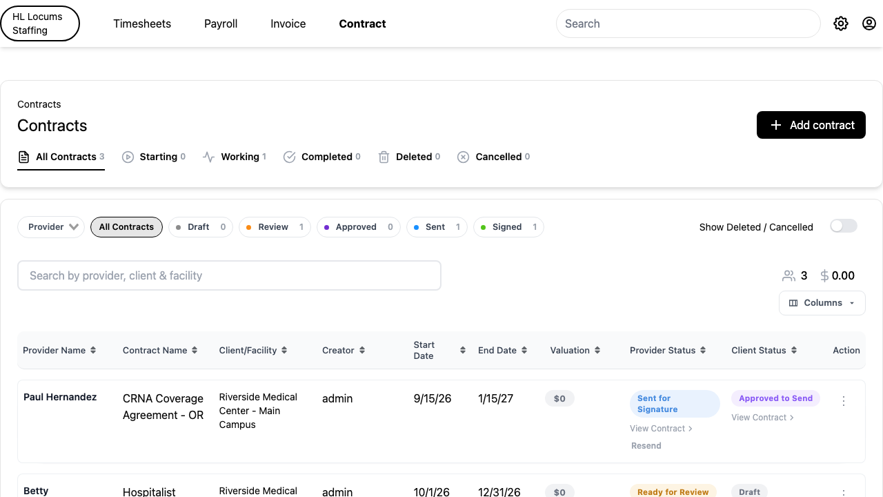Sort by Creator column arrows

pos(362,351)
